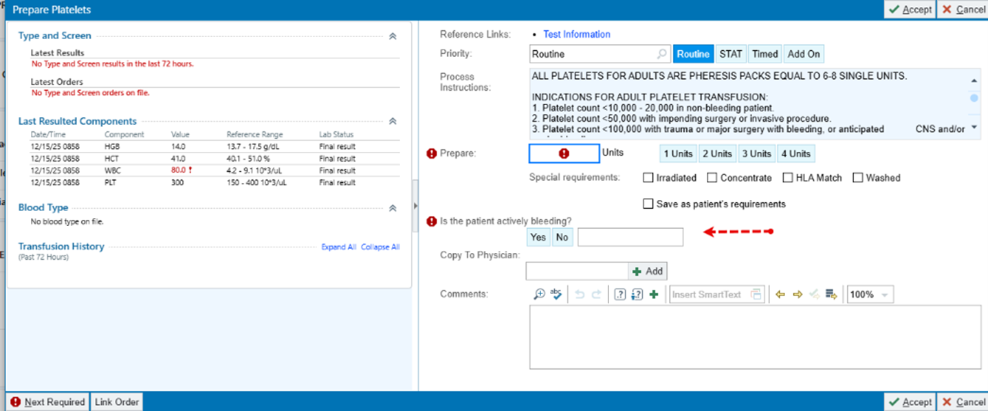Click the Prepare units input field
The width and height of the screenshot is (988, 411).
(564, 154)
